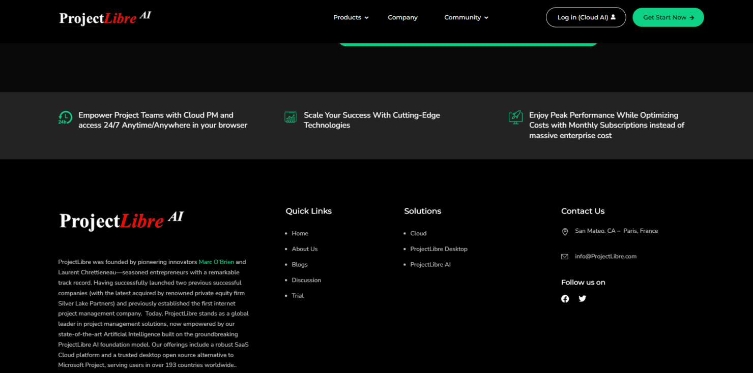Viewport: 753px width, 373px height.
Task: Click the info@ProjectLibre.com email address
Action: (x=606, y=256)
